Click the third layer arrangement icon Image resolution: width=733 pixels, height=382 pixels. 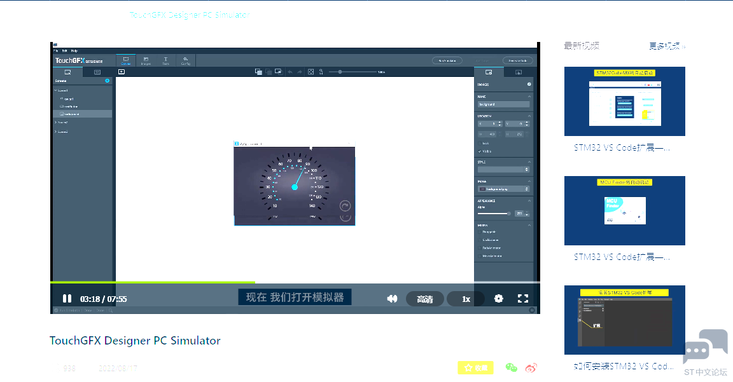click(x=279, y=71)
